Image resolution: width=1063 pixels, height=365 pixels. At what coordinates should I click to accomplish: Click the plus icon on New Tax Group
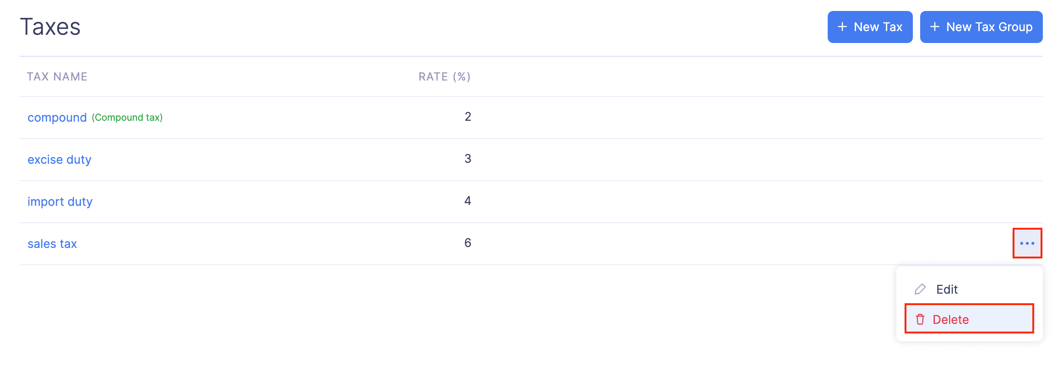click(x=934, y=27)
